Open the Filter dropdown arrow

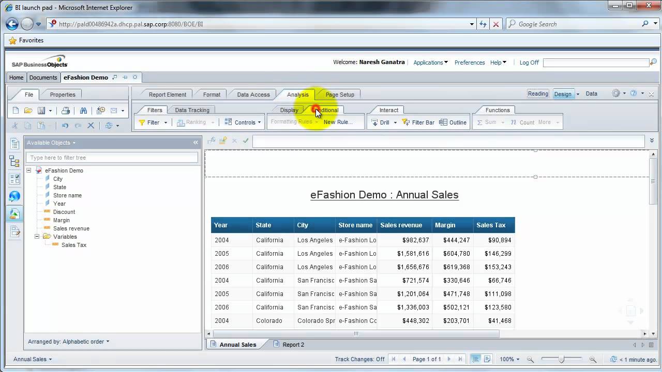pos(165,122)
